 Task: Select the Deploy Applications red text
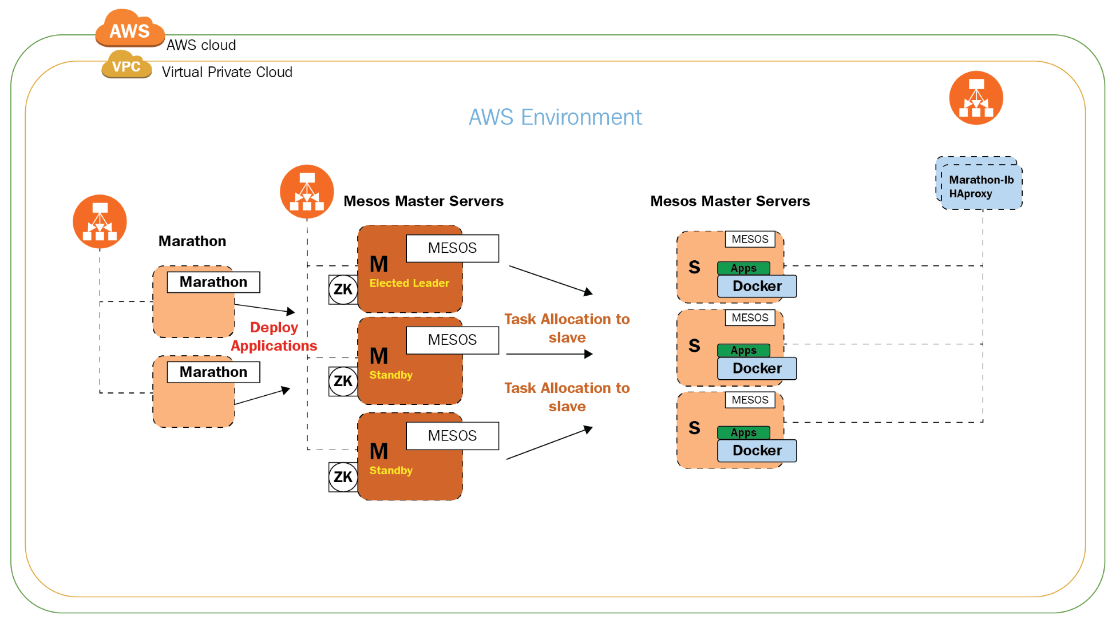coord(274,336)
